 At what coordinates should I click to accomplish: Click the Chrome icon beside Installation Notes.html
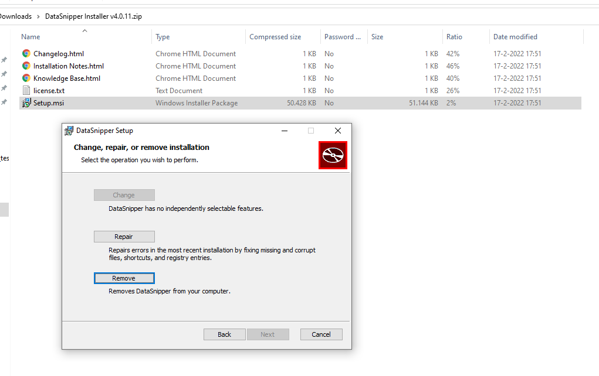click(26, 66)
